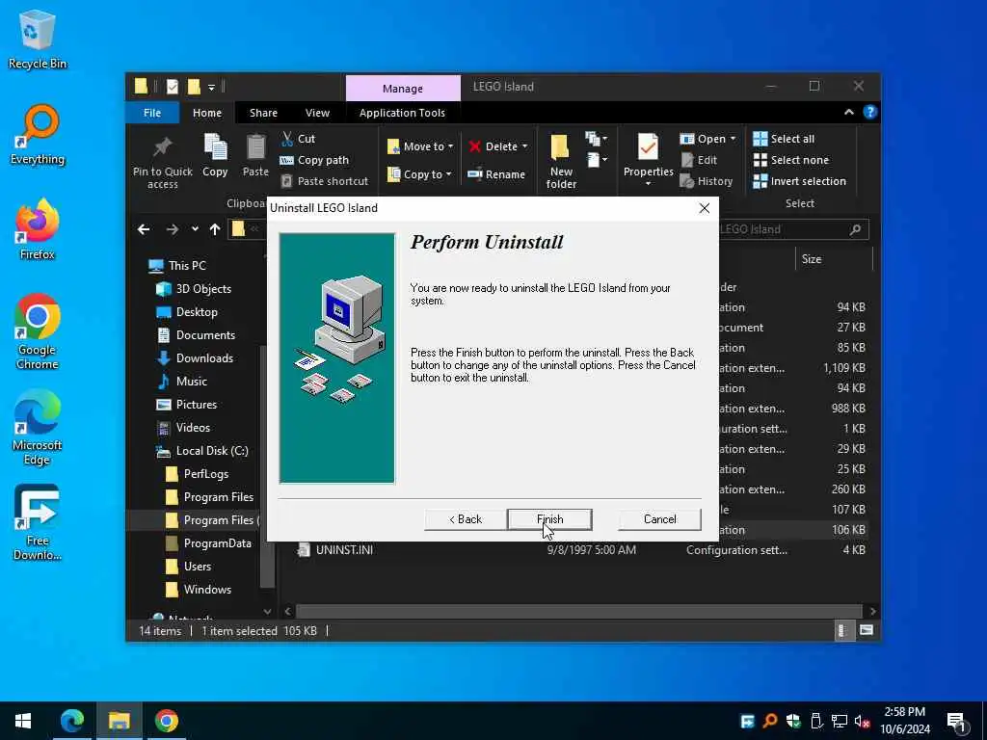Collapse the ribbon with the chevron
The image size is (987, 740).
[x=848, y=112]
